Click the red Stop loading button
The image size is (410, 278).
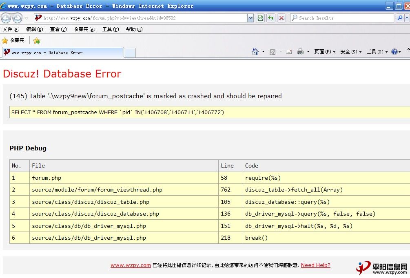point(281,18)
